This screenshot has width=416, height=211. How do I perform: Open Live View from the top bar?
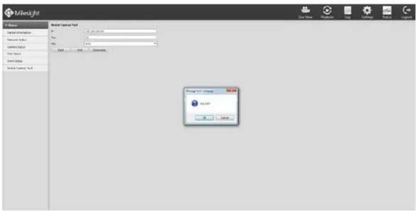click(x=306, y=12)
